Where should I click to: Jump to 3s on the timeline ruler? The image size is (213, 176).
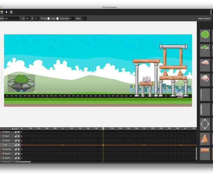(144, 128)
